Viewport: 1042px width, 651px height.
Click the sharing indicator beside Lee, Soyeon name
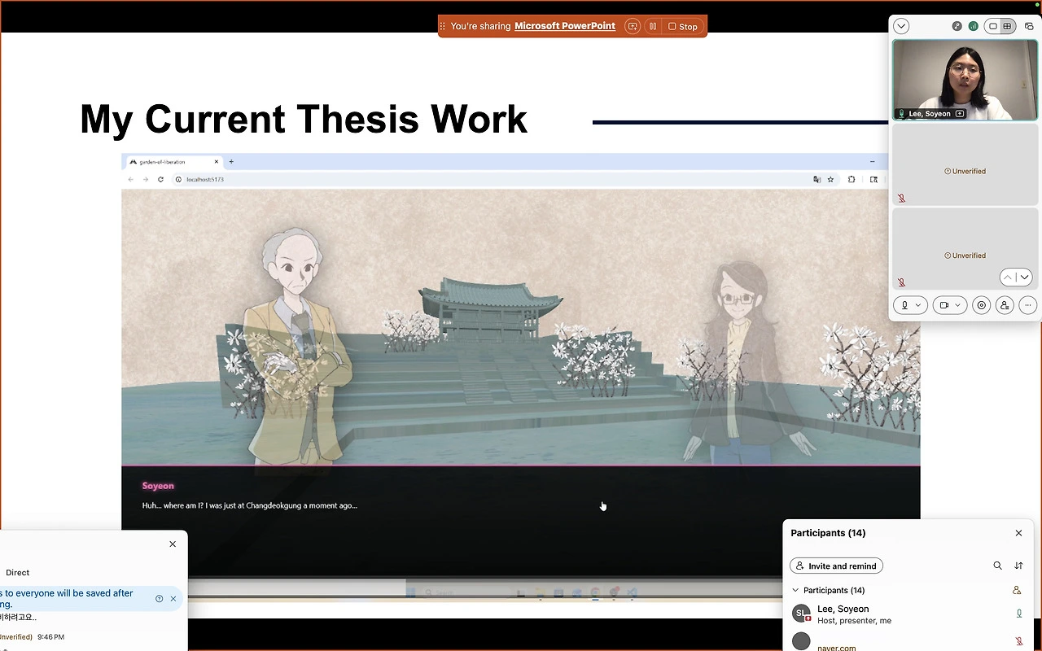960,114
